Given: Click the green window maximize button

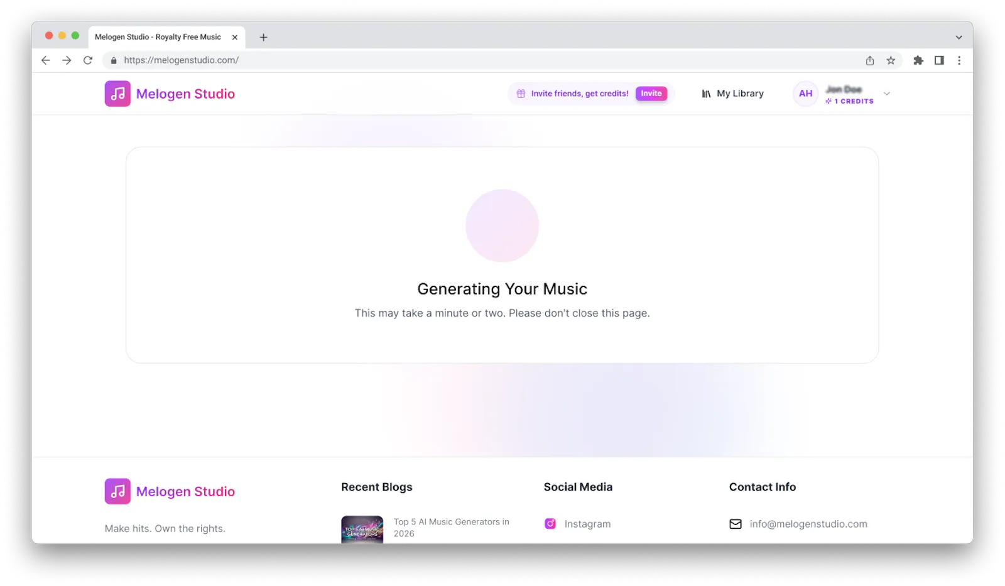Looking at the screenshot, I should 75,36.
